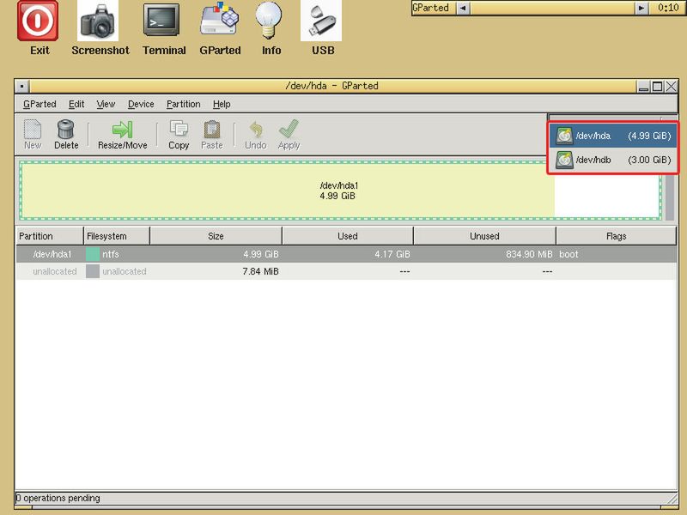
Task: Choose /dev/hda (4.99 GiB) in device dropdown
Action: coord(613,136)
